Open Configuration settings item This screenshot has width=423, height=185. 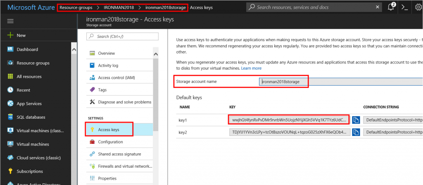click(x=119, y=142)
